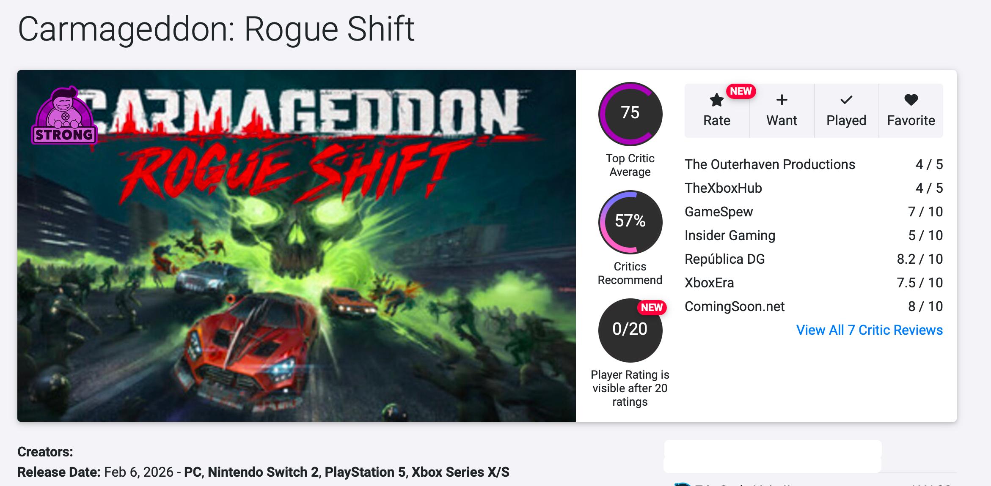Click the Nintendo Switch 2 platform link
This screenshot has width=991, height=486.
(x=263, y=472)
